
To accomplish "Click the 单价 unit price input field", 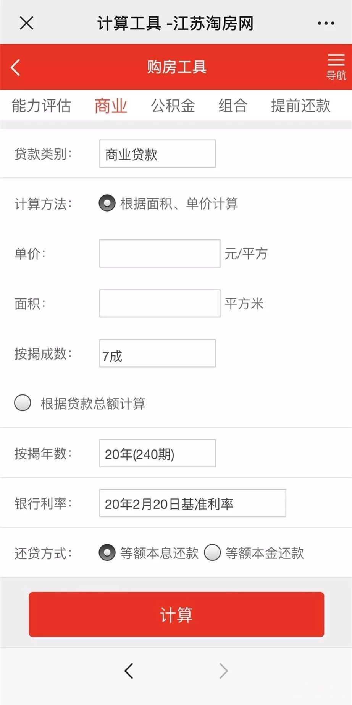I will pyautogui.click(x=160, y=253).
